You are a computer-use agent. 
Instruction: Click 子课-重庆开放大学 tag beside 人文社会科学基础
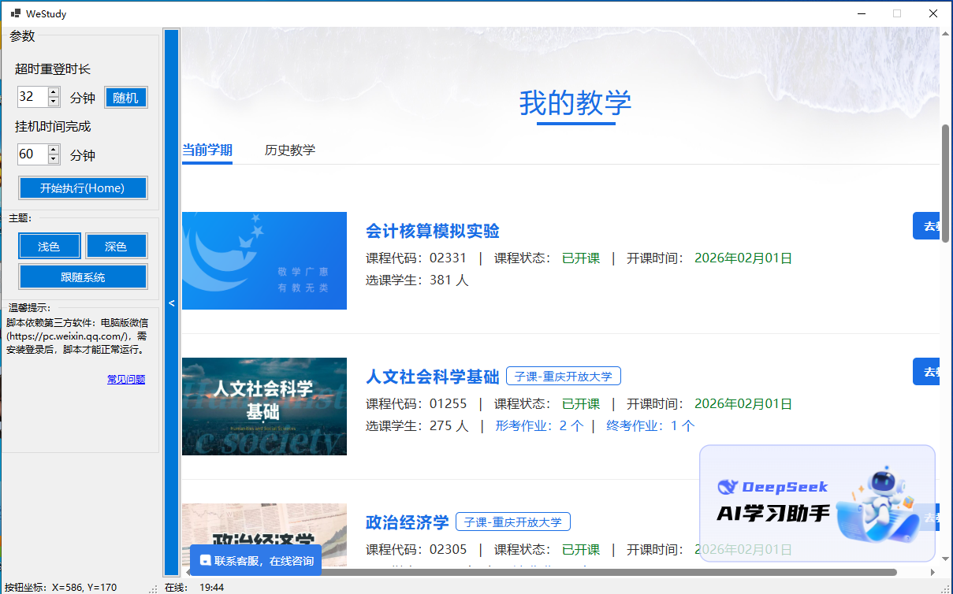[564, 377]
